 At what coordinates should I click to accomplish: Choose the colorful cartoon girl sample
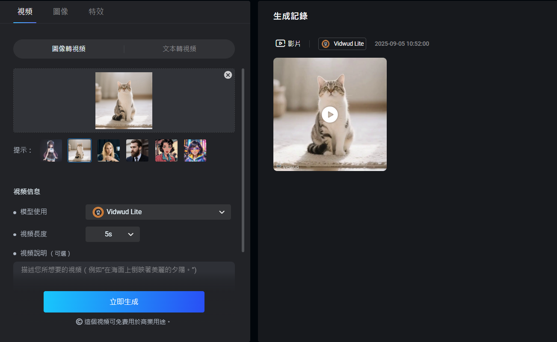[195, 150]
